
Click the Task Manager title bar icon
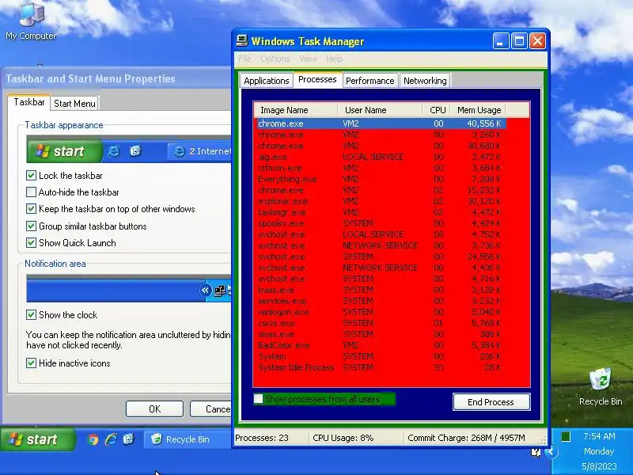tap(242, 41)
